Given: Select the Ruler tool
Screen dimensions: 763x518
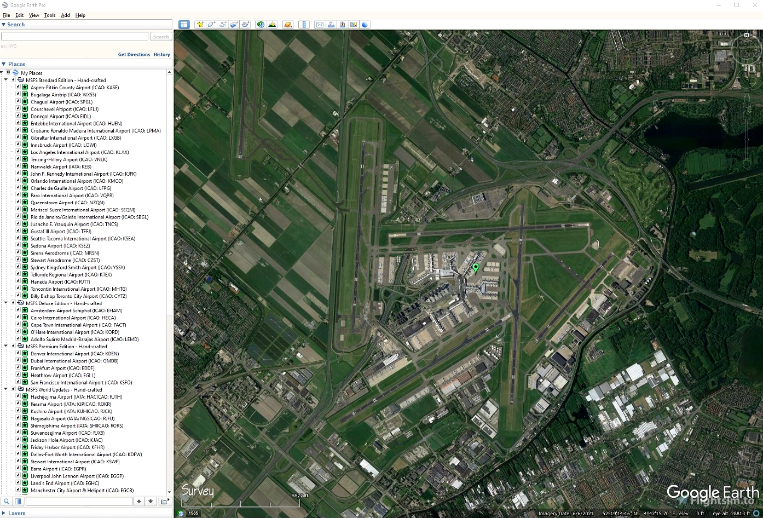Looking at the screenshot, I should coord(304,25).
